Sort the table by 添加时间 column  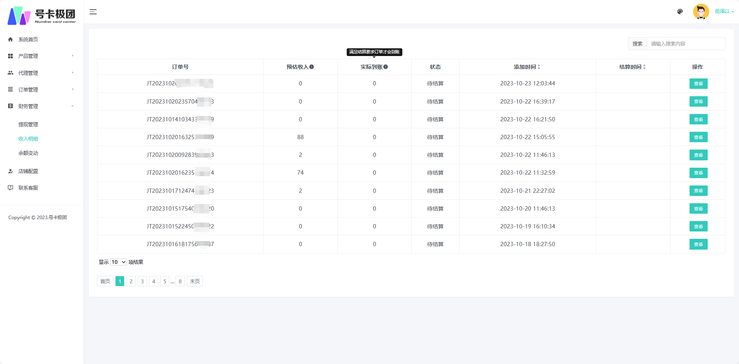[527, 67]
